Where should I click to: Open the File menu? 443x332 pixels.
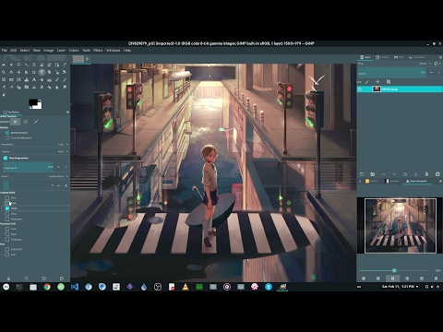(5, 50)
